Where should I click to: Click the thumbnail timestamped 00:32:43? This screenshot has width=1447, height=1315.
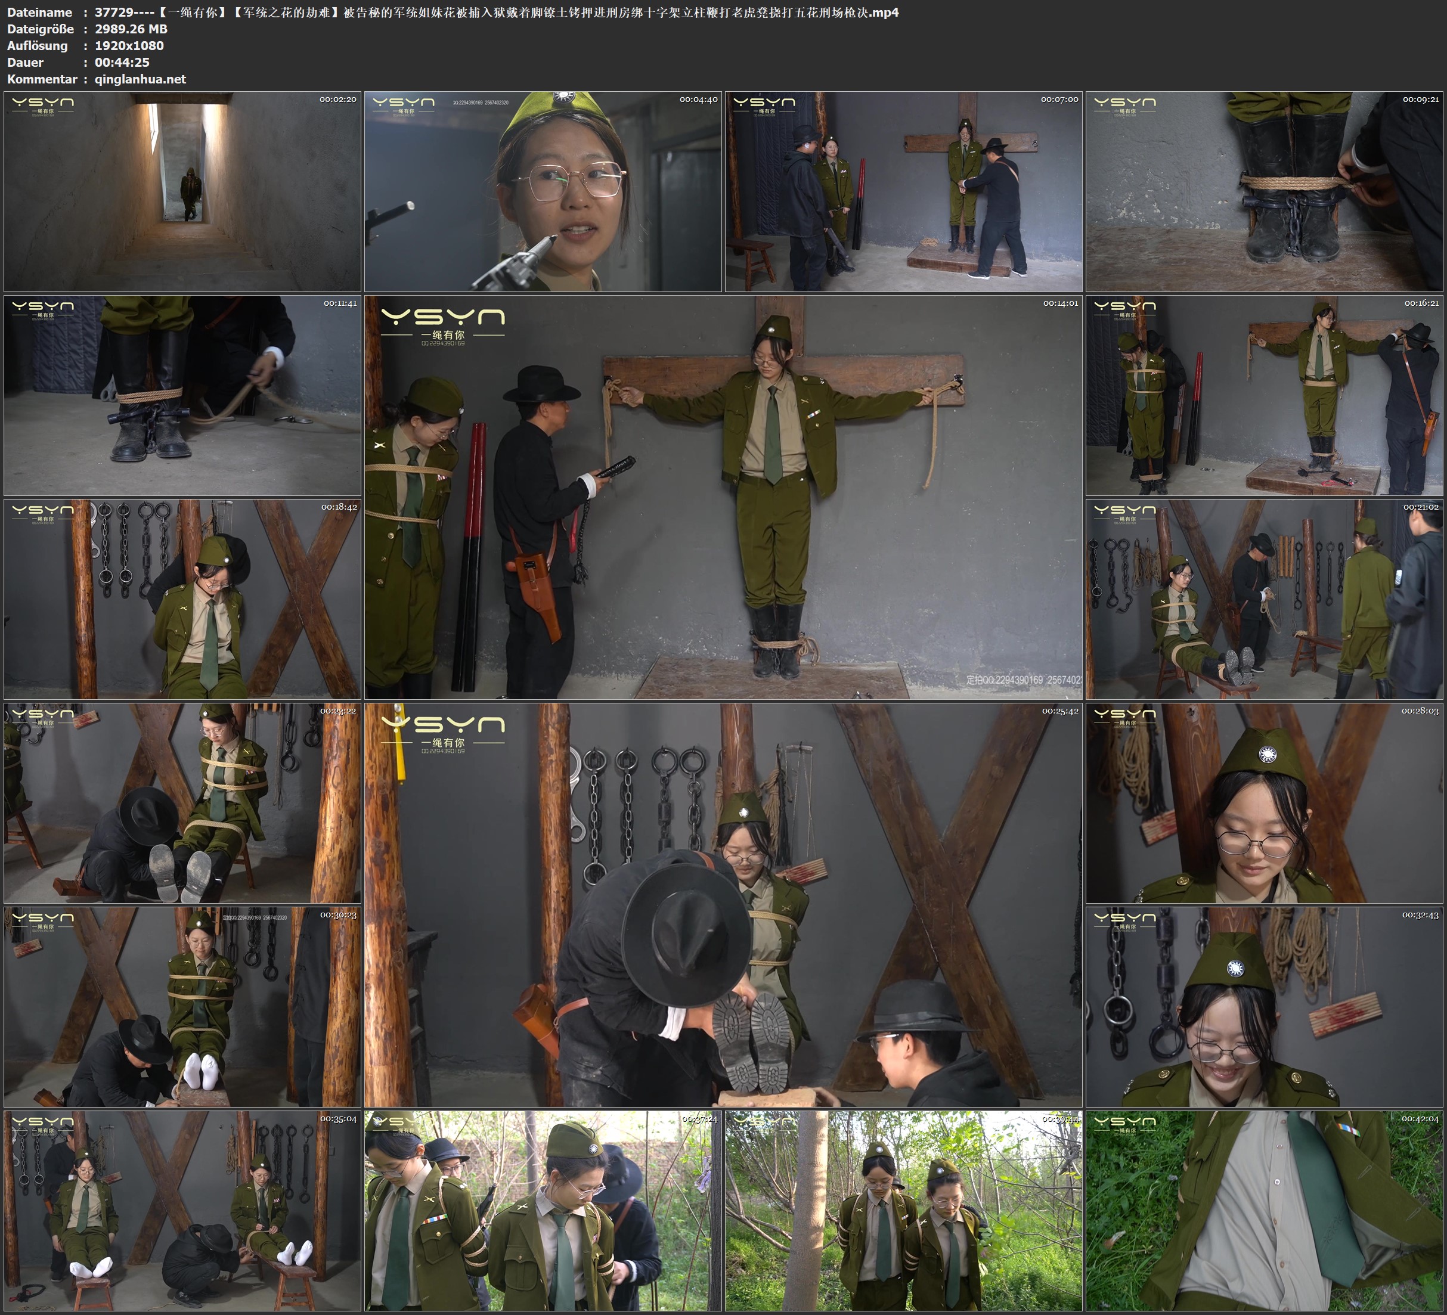(1265, 1007)
